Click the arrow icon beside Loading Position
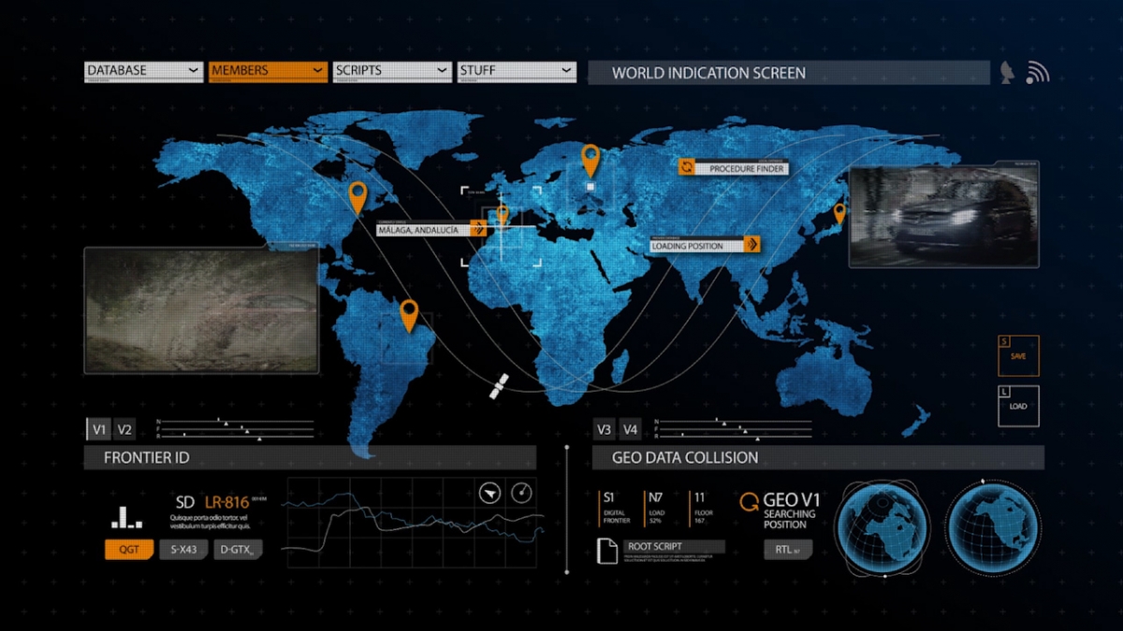 click(751, 245)
